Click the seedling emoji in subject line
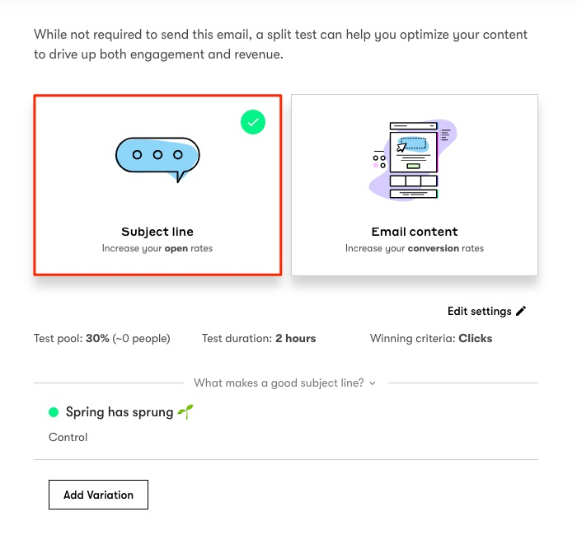Screen dimensions: 577x540 pos(185,411)
